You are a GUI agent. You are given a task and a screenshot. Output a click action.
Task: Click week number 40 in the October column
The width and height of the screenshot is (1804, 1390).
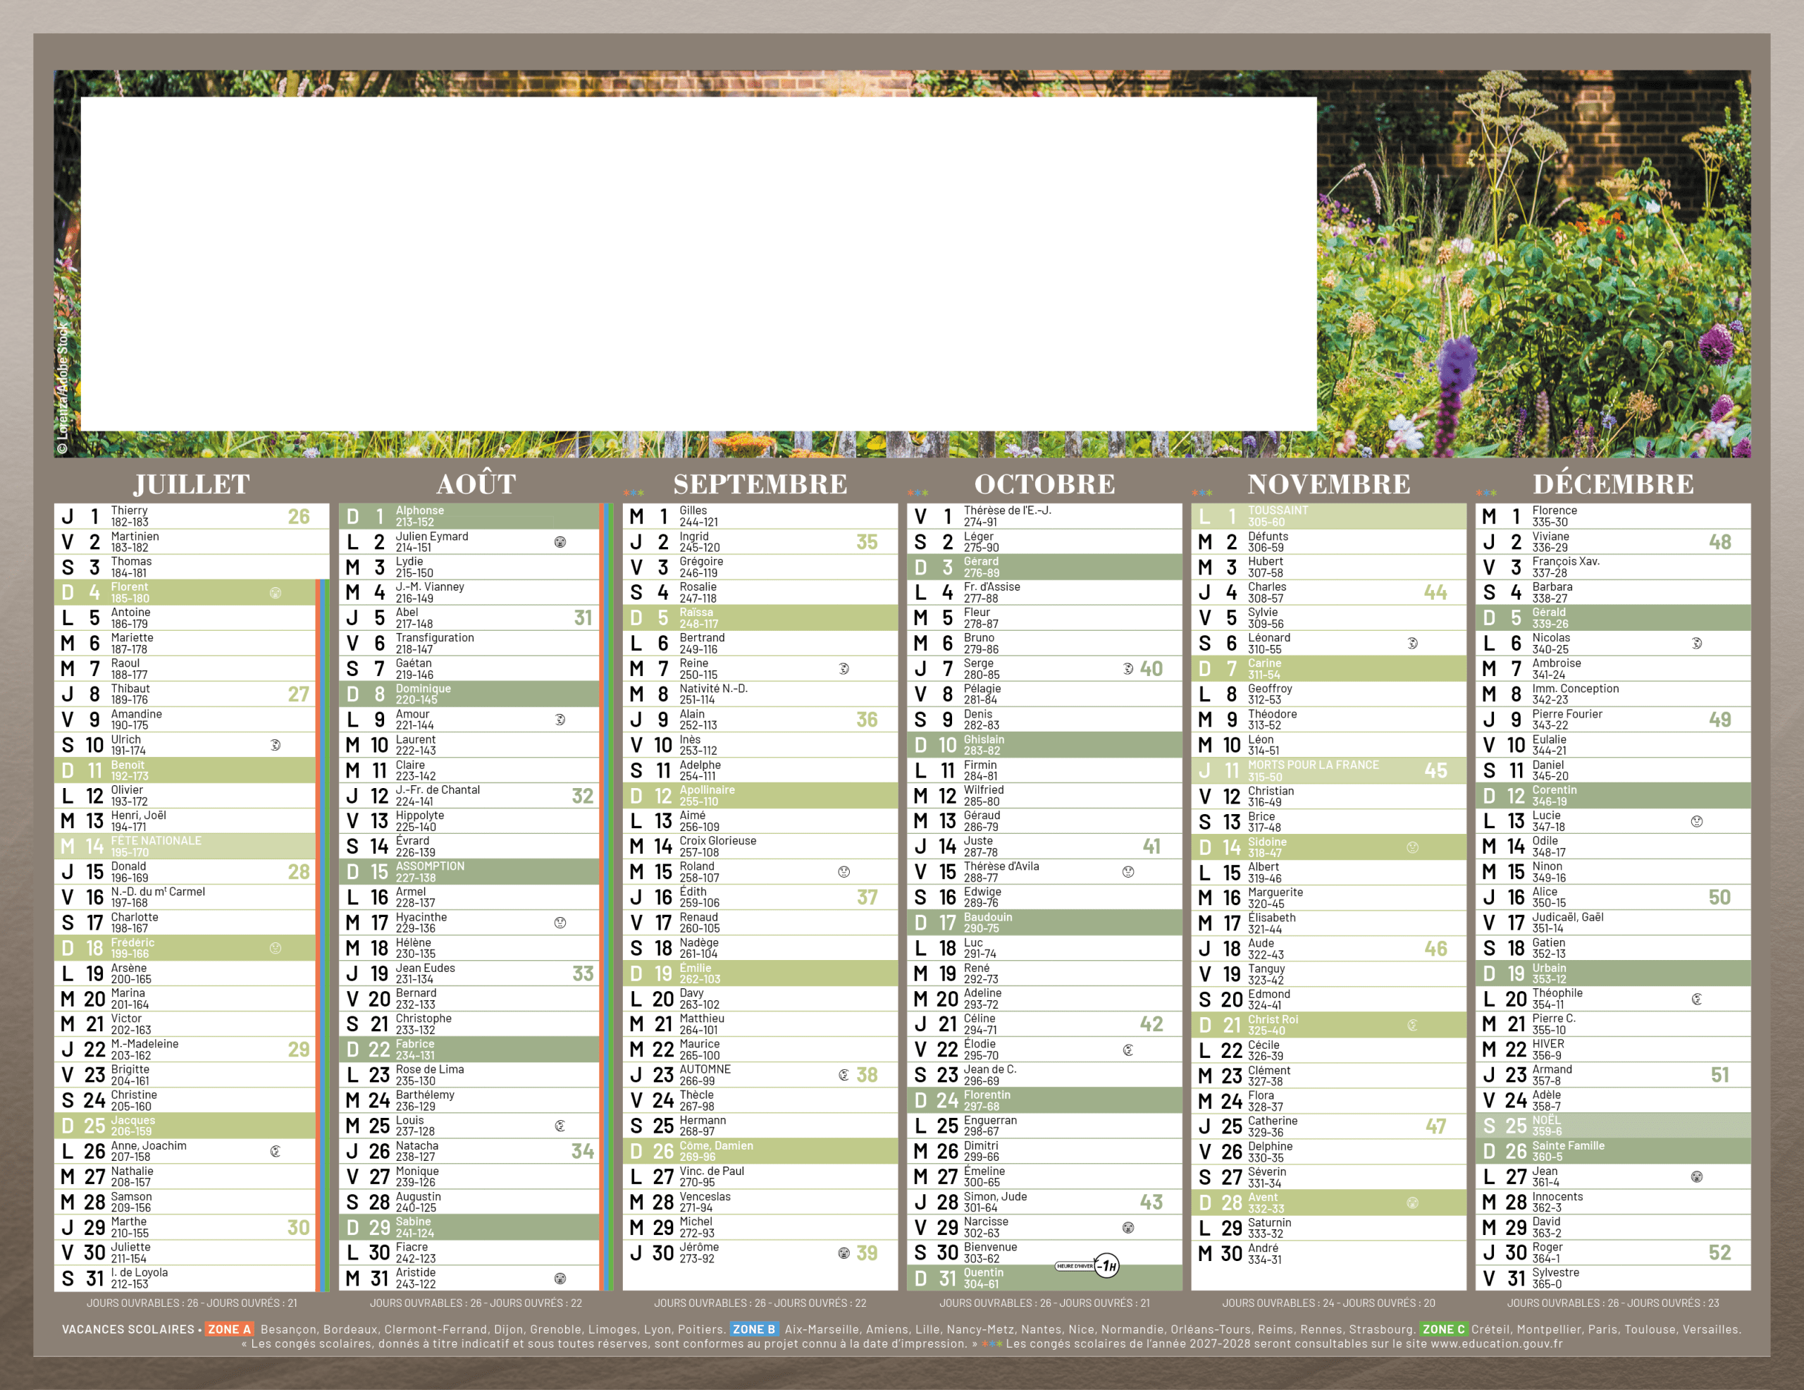1151,668
